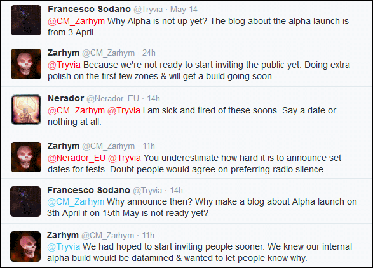The width and height of the screenshot is (373, 268).
Task: Click the @CM_Zarhym mention in Nerador's tweet
Action: [76, 110]
